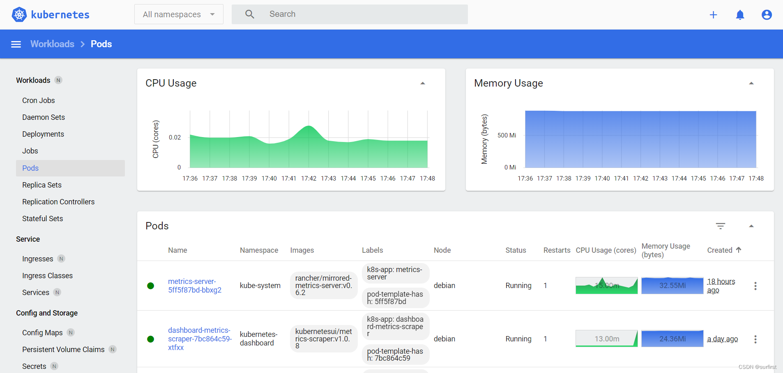Open Workloads section in sidebar
Viewport: 783px width, 373px height.
click(x=33, y=80)
